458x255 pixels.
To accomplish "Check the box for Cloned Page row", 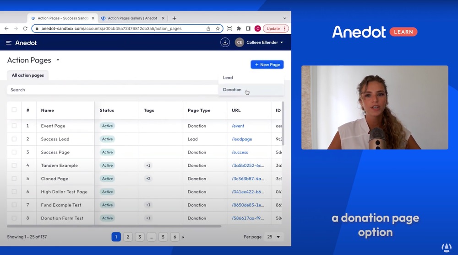I will (14, 178).
